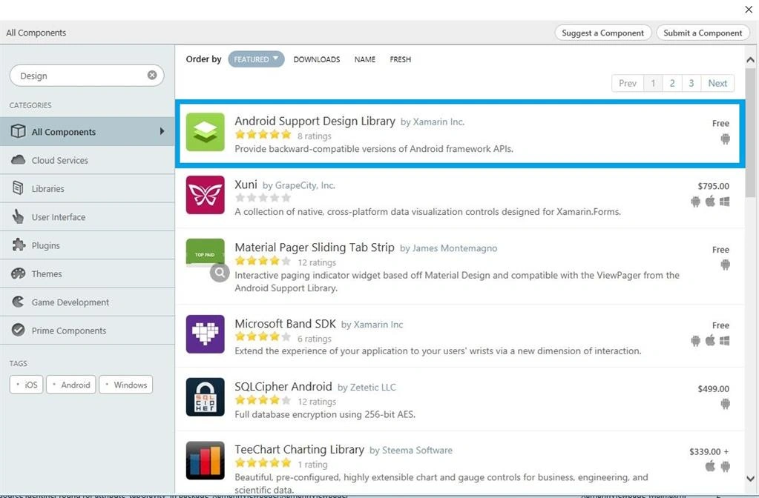
Task: Select the SQLCipher Android padlock icon
Action: (206, 397)
